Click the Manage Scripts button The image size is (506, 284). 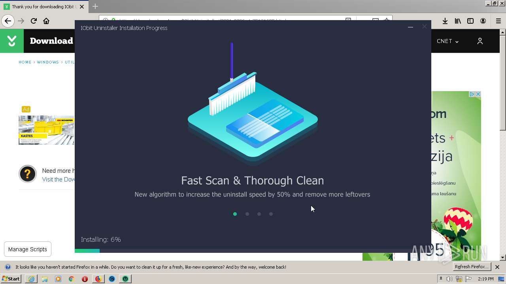pyautogui.click(x=28, y=249)
